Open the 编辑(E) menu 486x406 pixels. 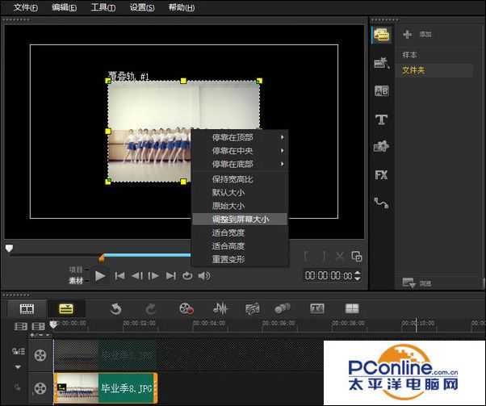64,7
